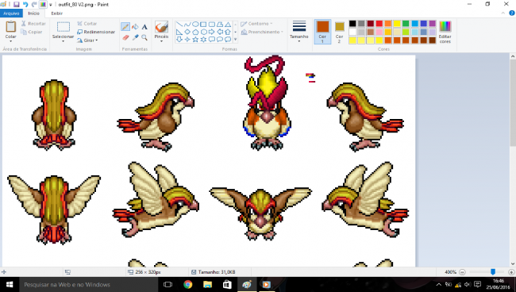Switch to the Exibir tab
The image size is (516, 292).
click(x=56, y=13)
